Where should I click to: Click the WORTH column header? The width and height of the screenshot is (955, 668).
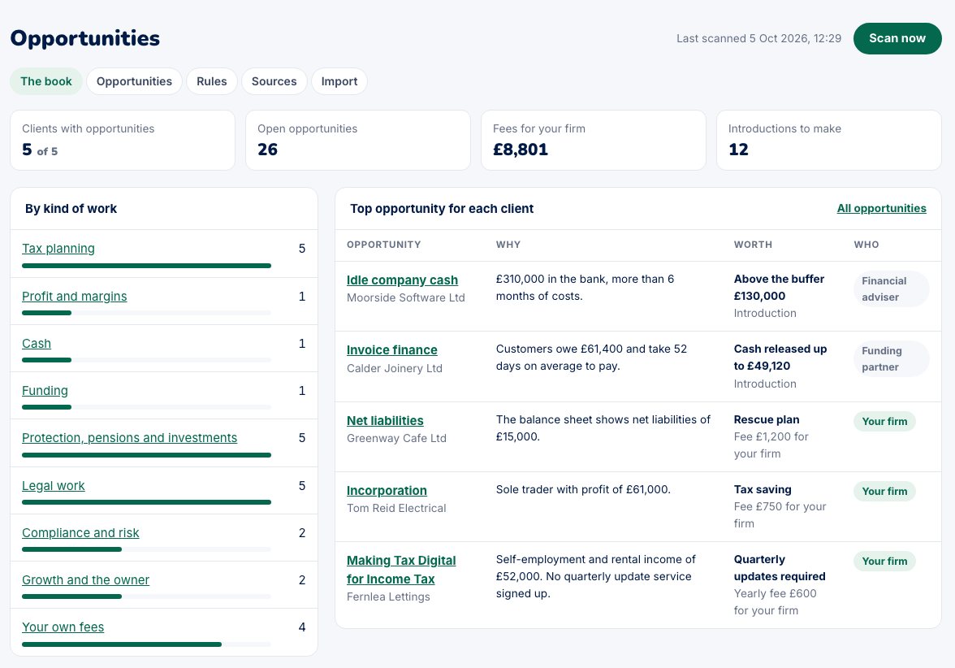[753, 245]
